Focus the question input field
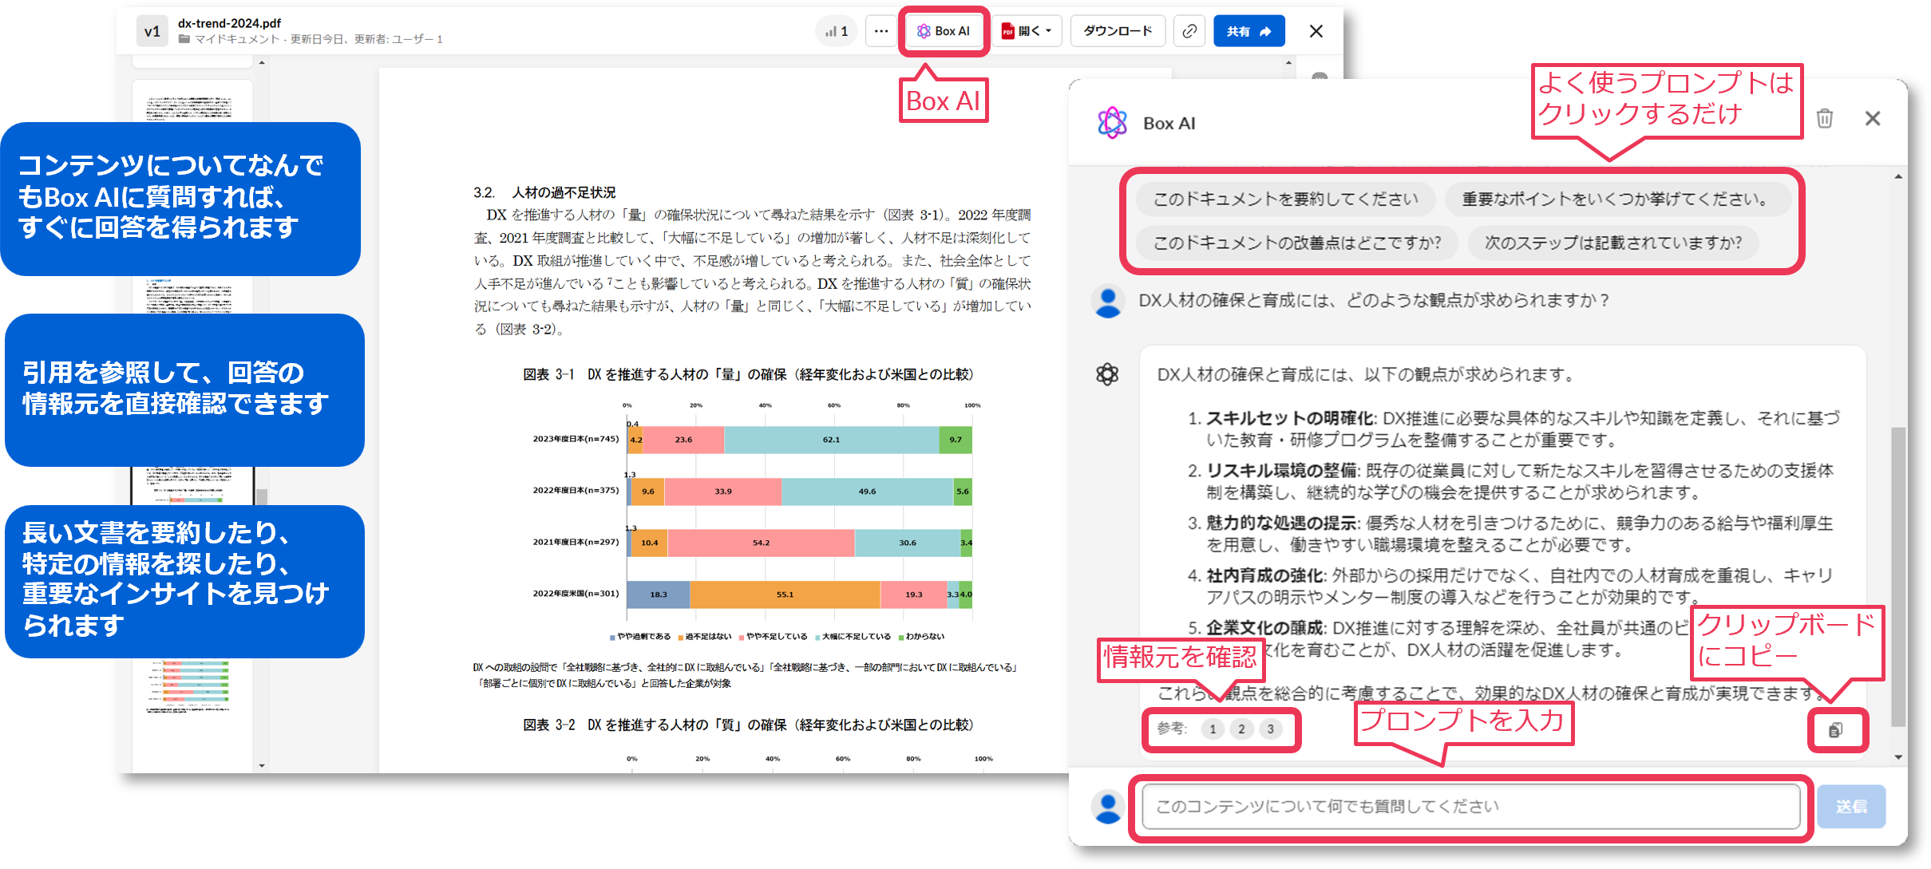The image size is (1931, 869). pos(1470,806)
